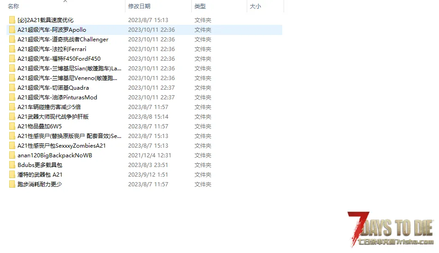Image resolution: width=439 pixels, height=253 pixels.
Task: Select the A21武器大师现代战争护肝版 folder name
Action: pos(53,117)
